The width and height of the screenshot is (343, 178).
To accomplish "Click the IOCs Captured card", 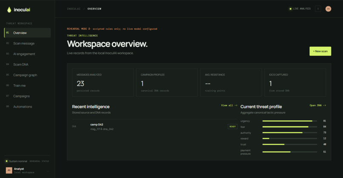I will click(295, 82).
